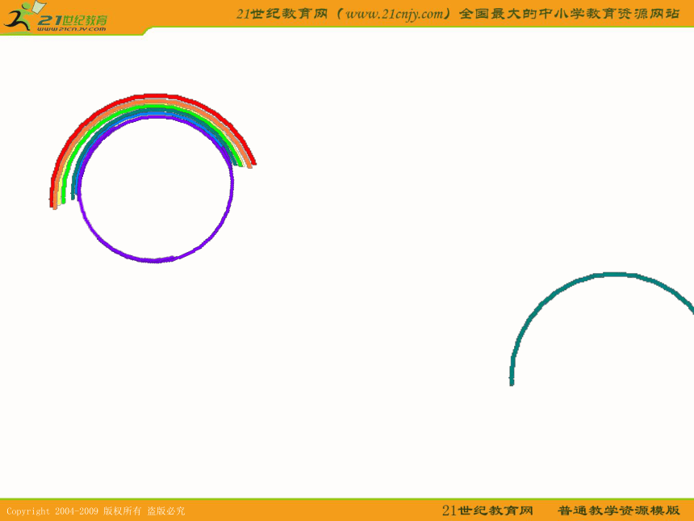Click the Copyright 2004-2009 footer text
Image resolution: width=694 pixels, height=521 pixels.
click(52, 510)
